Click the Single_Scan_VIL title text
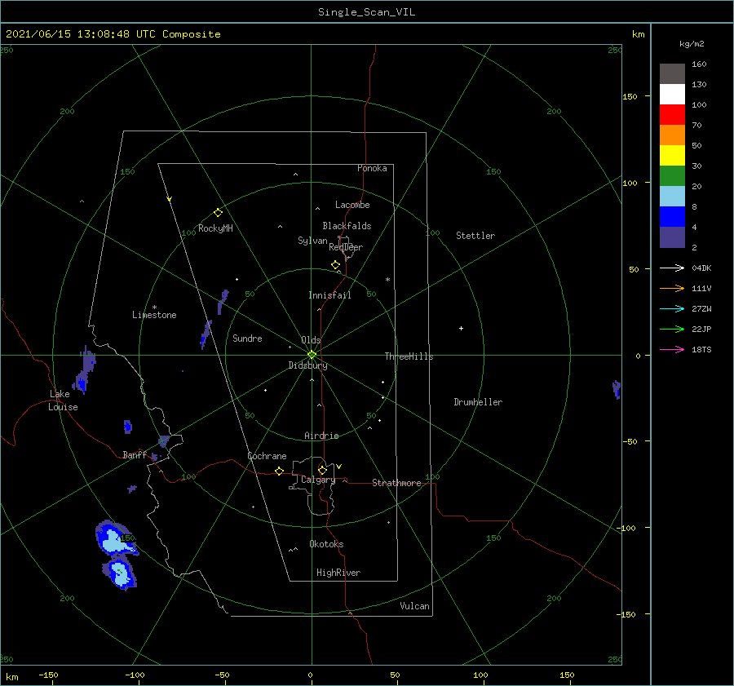734x686 pixels. click(366, 12)
